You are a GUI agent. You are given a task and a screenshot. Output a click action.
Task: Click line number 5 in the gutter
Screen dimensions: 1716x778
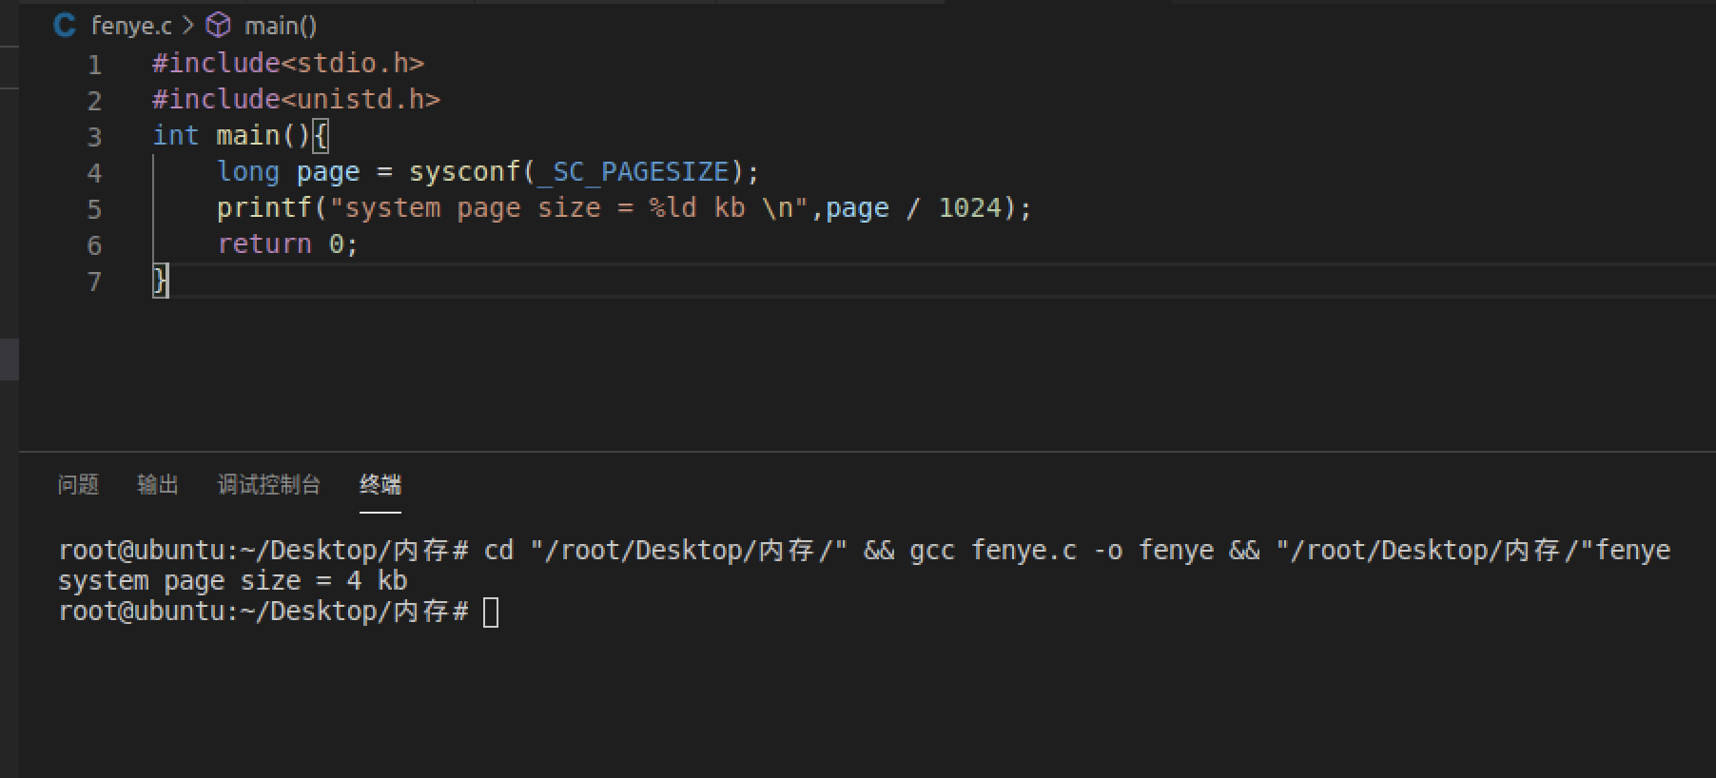pyautogui.click(x=94, y=209)
